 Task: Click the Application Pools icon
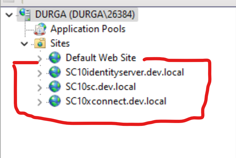click(40, 29)
